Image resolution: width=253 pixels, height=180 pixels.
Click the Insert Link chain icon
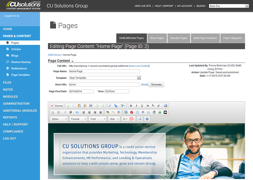[x=108, y=112]
